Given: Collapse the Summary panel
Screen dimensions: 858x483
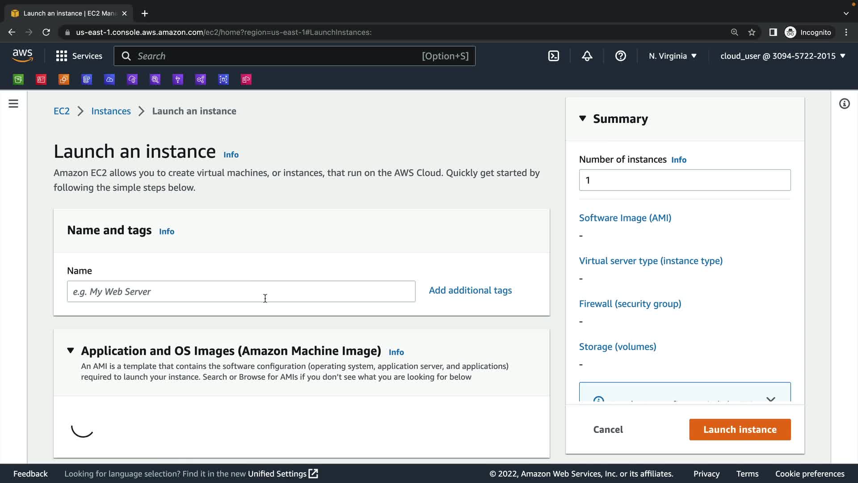Looking at the screenshot, I should 583,119.
